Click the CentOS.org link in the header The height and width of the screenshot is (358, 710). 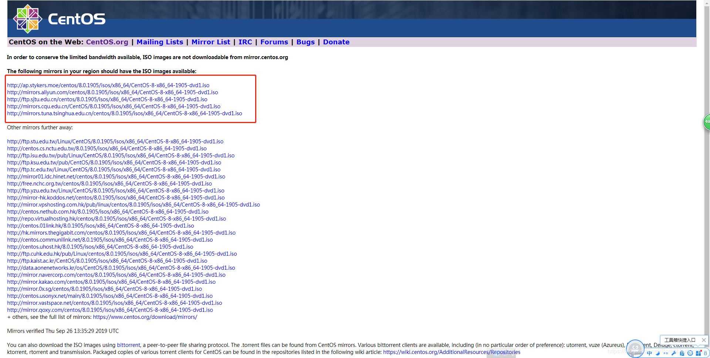(x=107, y=42)
